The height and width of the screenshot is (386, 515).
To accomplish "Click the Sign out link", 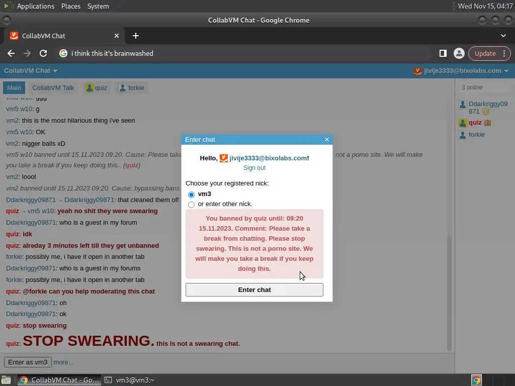I will [x=254, y=168].
